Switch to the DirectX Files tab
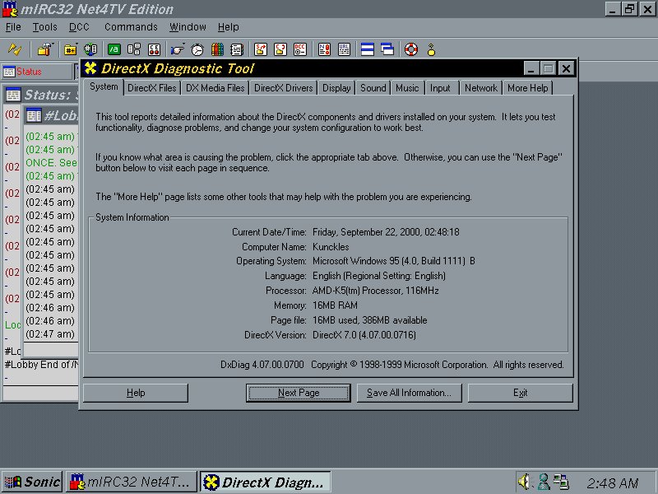Screen dimensions: 658x494 151,88
